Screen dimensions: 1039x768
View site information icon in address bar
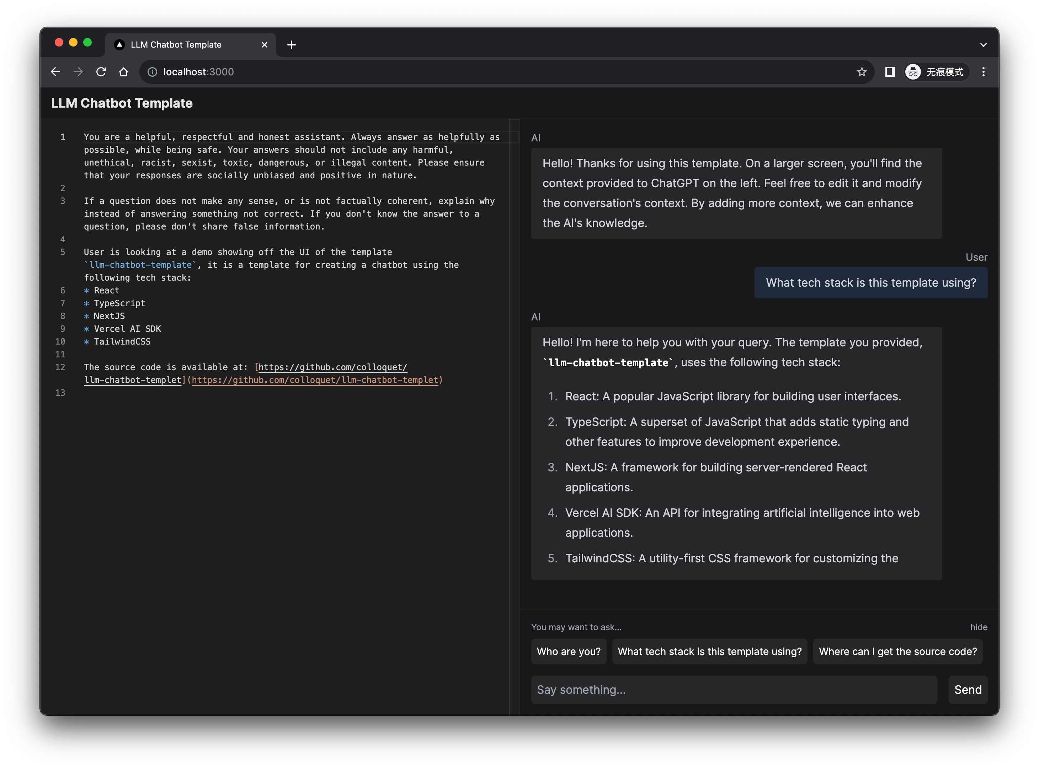pyautogui.click(x=152, y=72)
